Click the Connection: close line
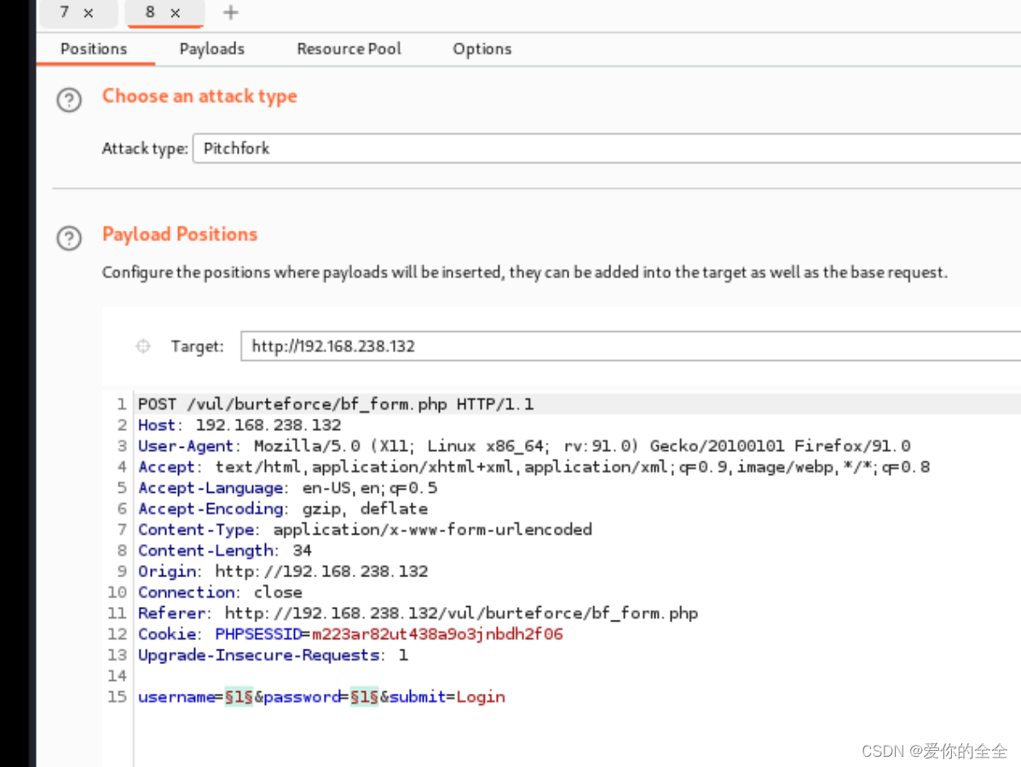 (220, 592)
